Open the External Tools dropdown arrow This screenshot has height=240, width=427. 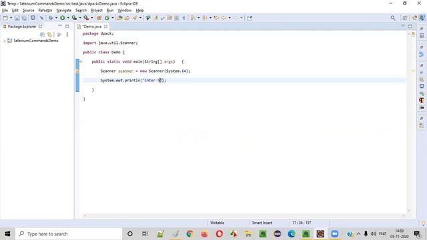click(x=92, y=18)
